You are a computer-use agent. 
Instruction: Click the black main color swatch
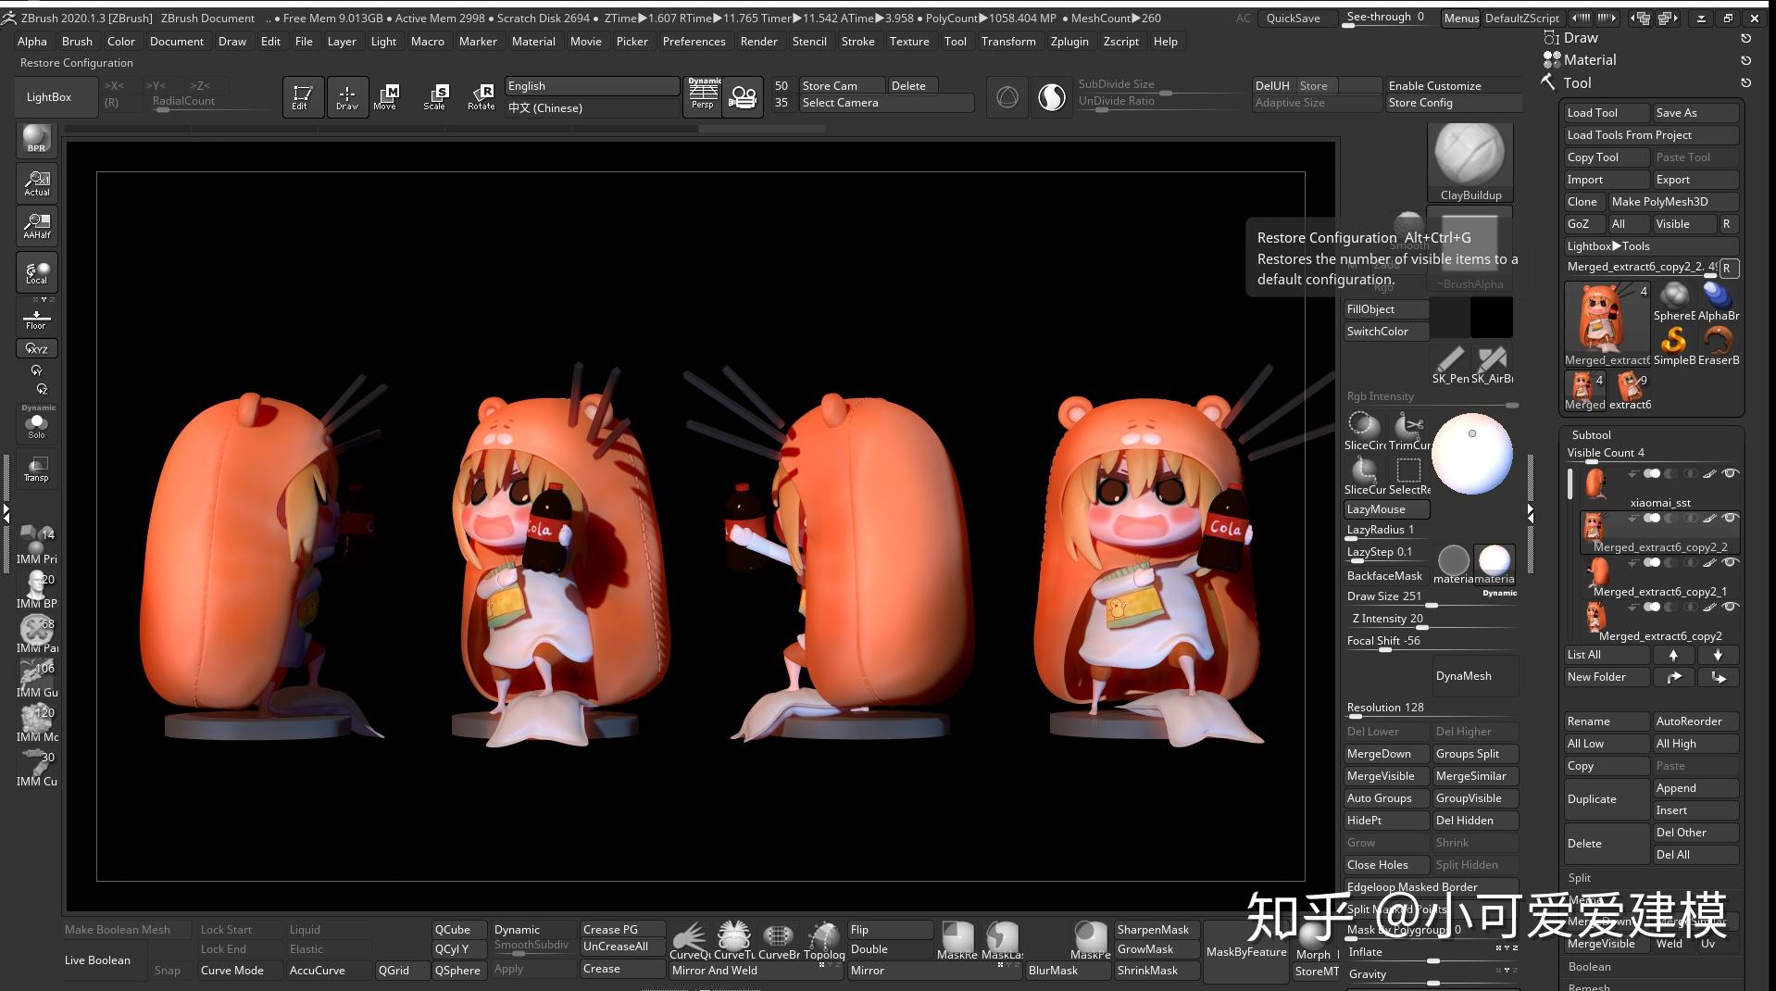tap(1492, 318)
